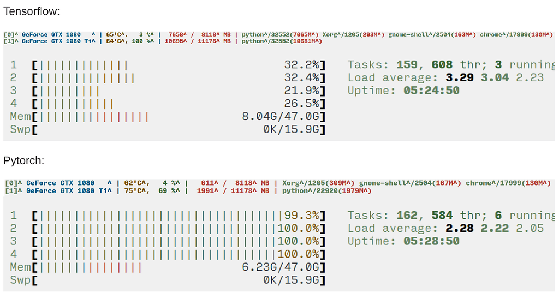Click the Tasks: 159 count

[407, 64]
